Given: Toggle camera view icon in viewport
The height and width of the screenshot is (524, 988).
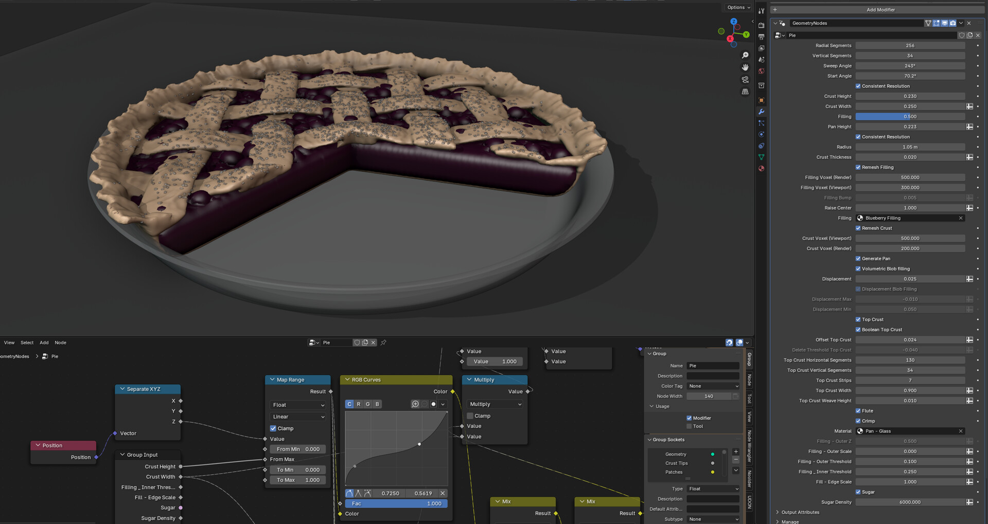Looking at the screenshot, I should 745,80.
